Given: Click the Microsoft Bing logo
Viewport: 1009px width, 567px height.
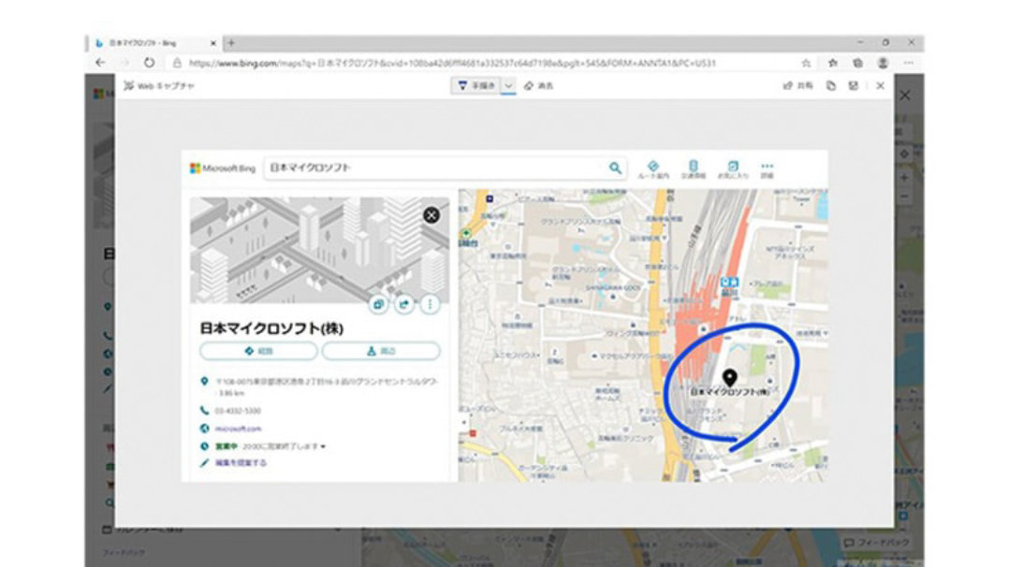Looking at the screenshot, I should pyautogui.click(x=223, y=168).
